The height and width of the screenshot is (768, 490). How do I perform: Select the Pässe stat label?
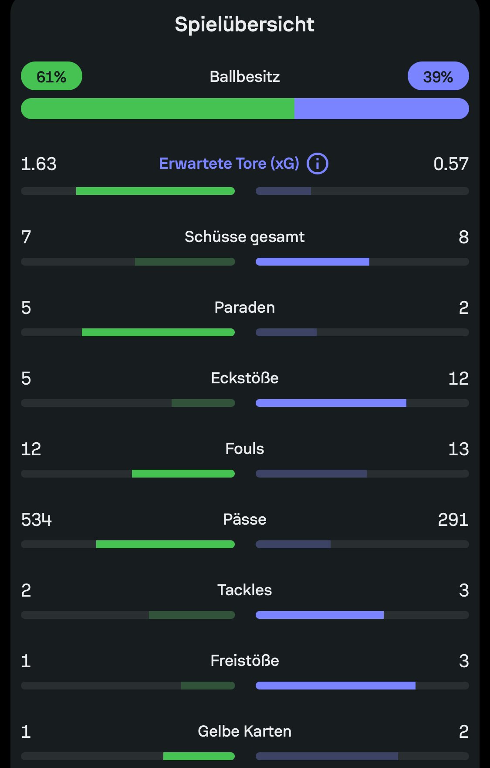click(x=244, y=519)
